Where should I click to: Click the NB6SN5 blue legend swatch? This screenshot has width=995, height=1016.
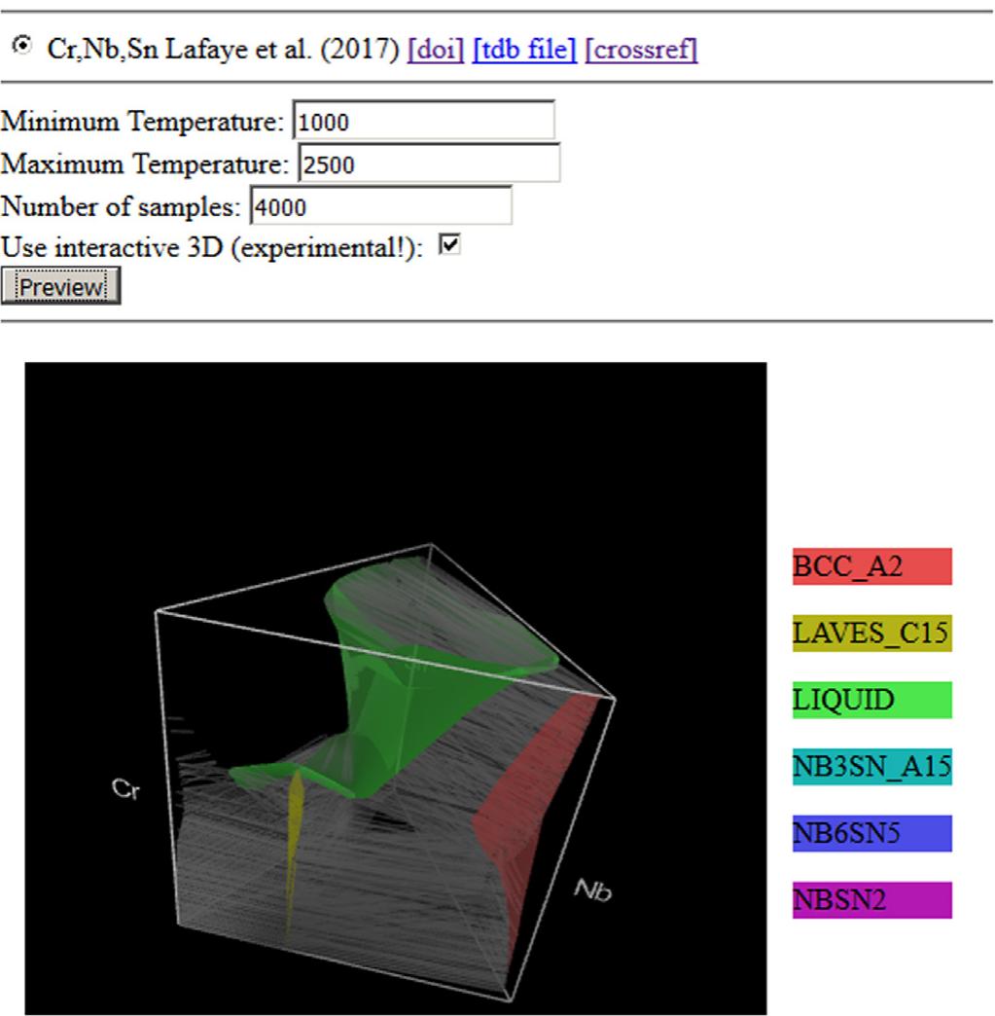pyautogui.click(x=873, y=834)
